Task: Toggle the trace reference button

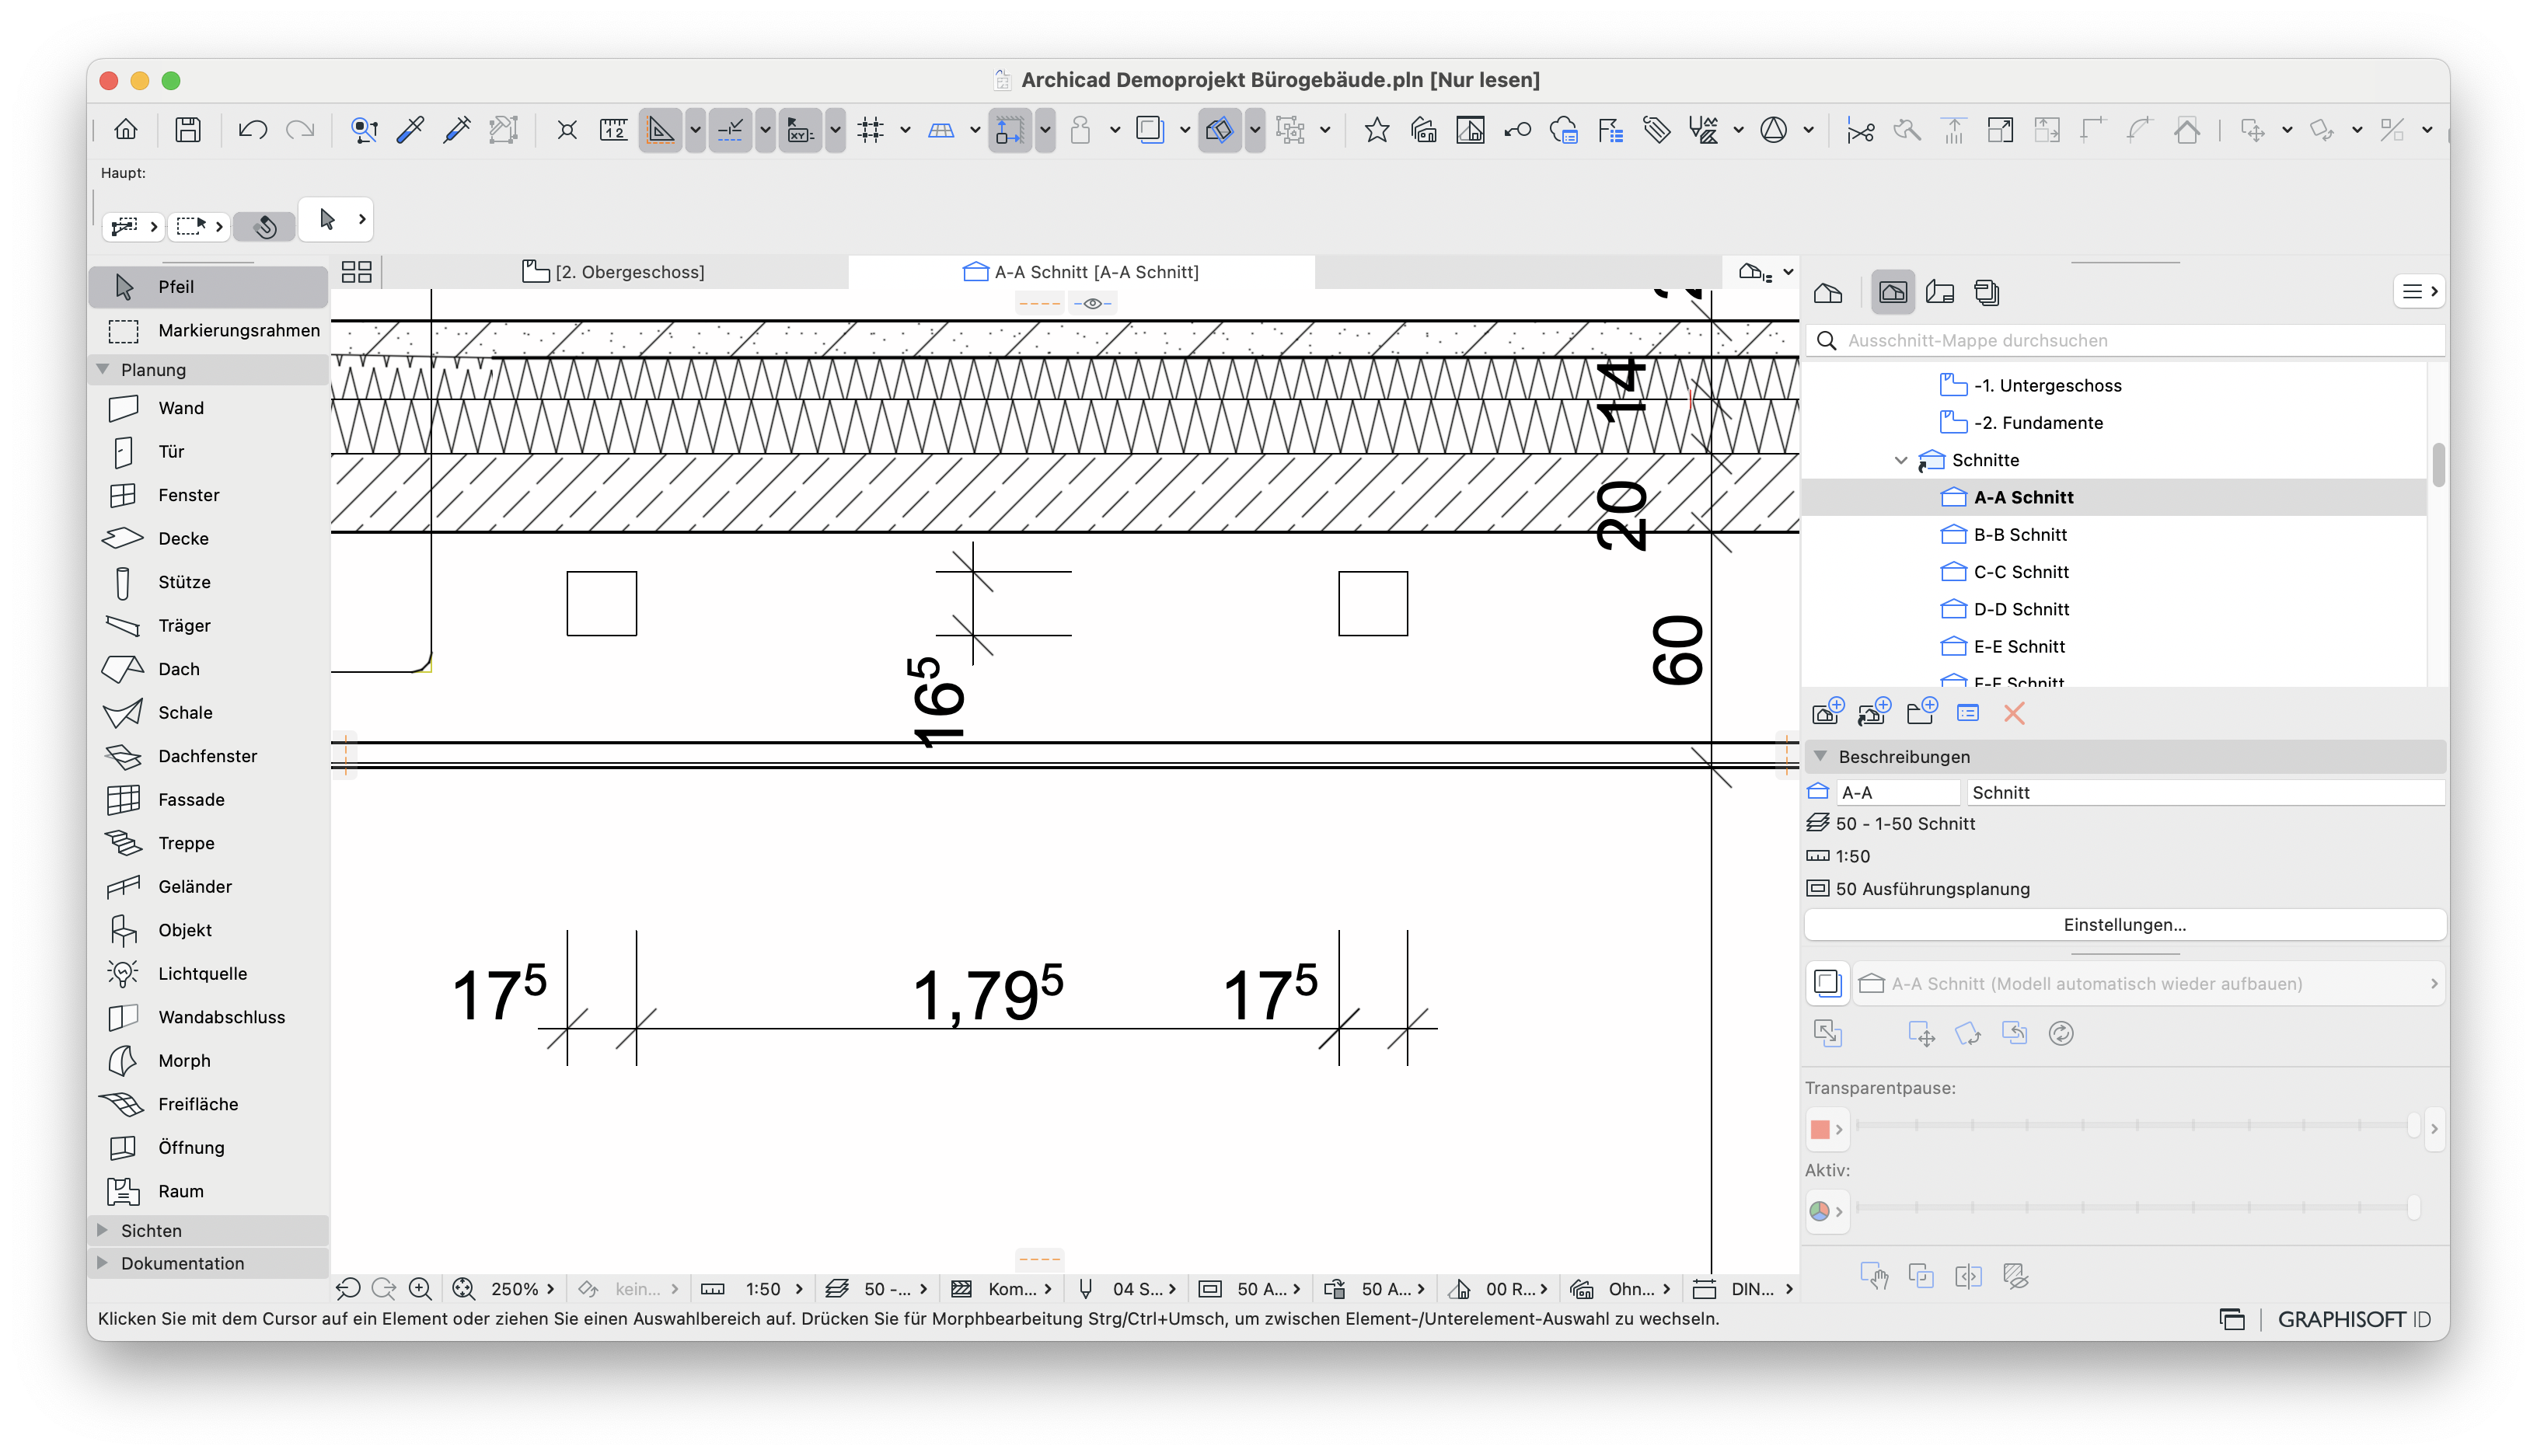Action: tap(1150, 130)
